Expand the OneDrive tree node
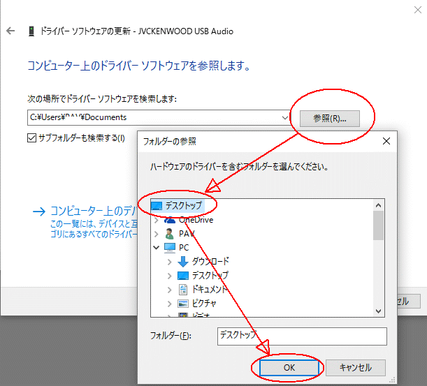Screen dimensions: 427x386 tap(156, 220)
